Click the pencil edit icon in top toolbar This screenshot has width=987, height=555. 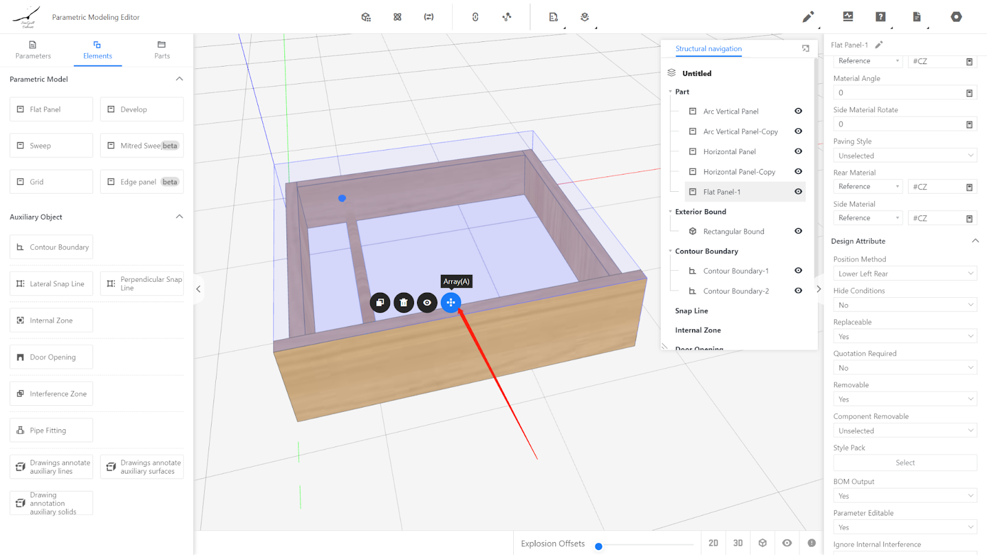[807, 17]
